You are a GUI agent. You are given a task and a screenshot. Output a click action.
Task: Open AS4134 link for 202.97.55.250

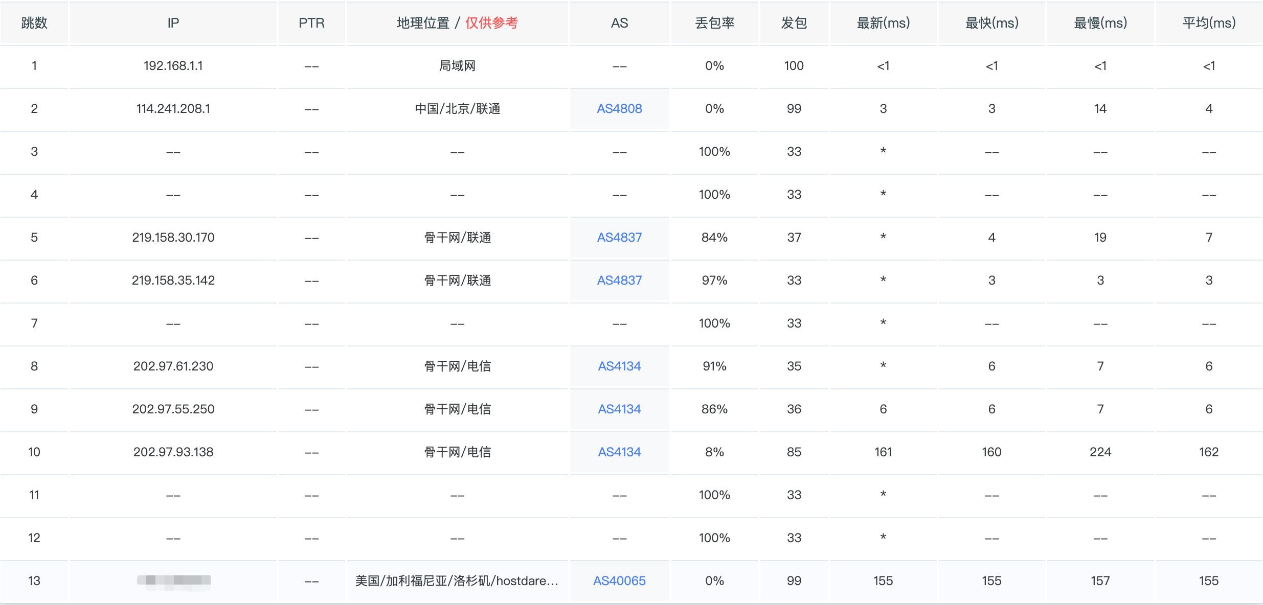619,409
